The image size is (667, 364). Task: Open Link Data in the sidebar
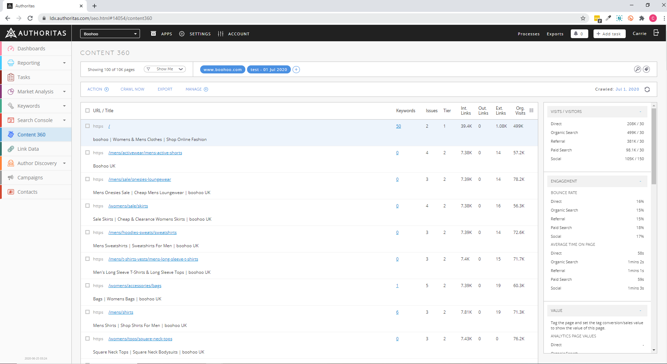pyautogui.click(x=28, y=149)
